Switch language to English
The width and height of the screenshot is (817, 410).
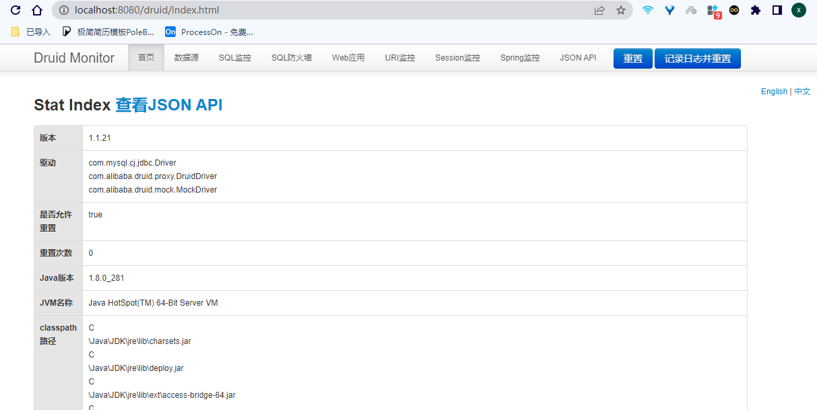[x=774, y=92]
